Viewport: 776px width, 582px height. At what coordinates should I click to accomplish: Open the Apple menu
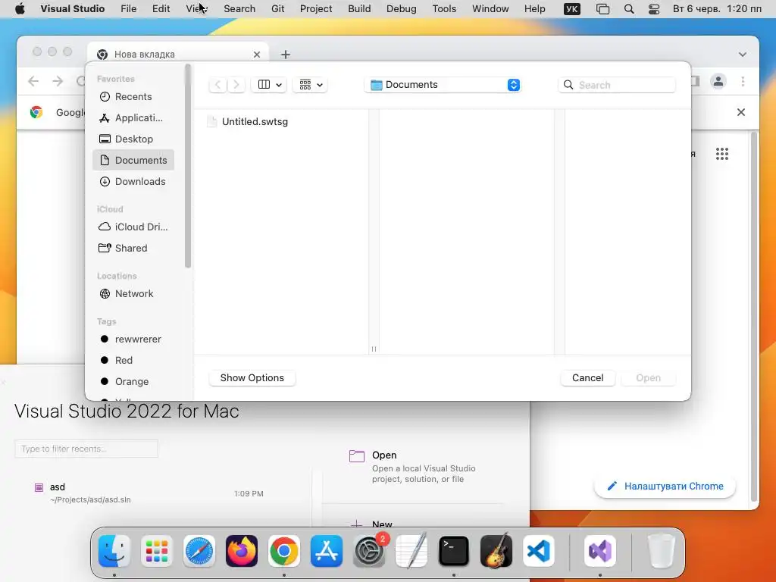(x=20, y=9)
